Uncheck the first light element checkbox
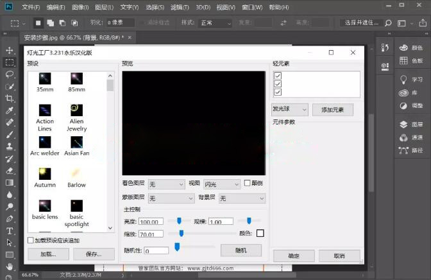Image resolution: width=431 pixels, height=280 pixels. 278,76
